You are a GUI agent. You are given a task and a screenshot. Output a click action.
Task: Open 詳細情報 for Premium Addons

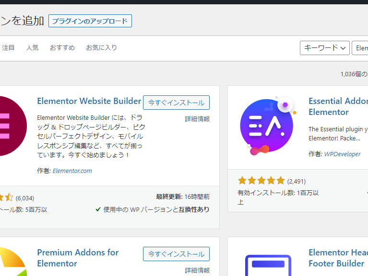pos(197,270)
